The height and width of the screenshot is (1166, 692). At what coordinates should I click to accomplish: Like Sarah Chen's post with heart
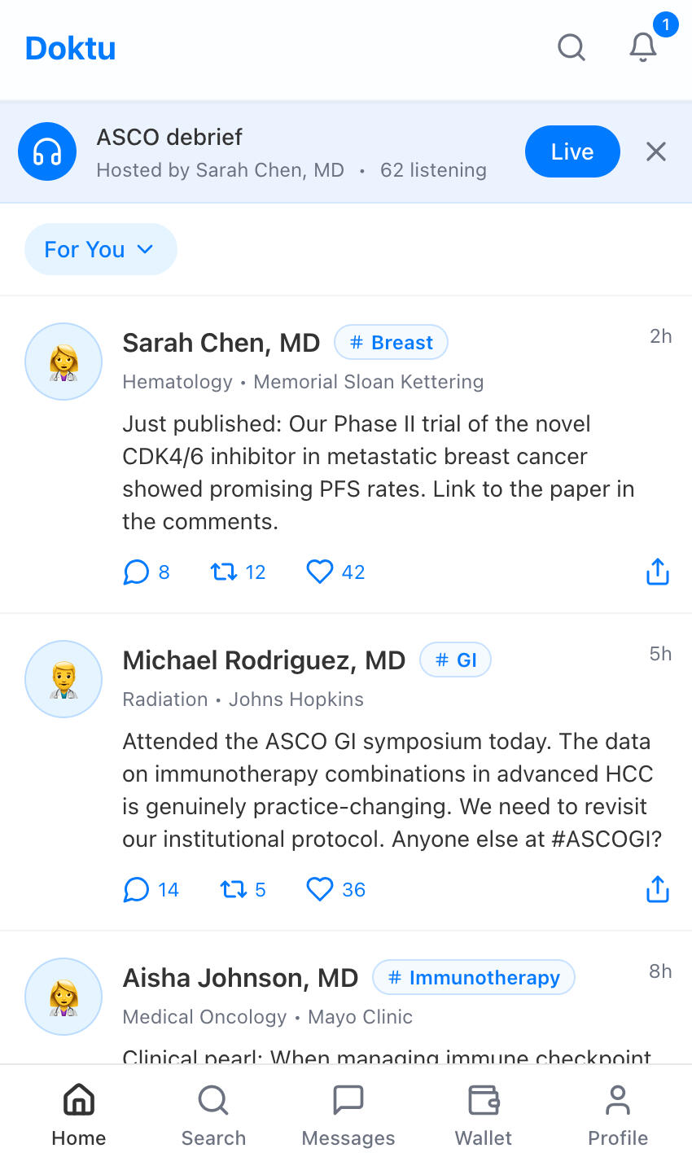click(x=336, y=572)
